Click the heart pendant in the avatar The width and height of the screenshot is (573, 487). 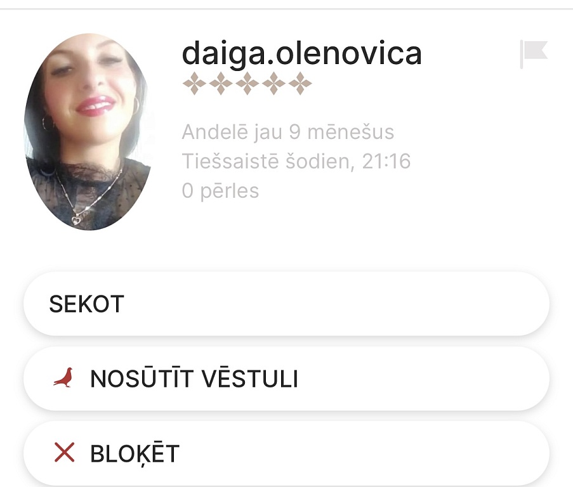(x=76, y=220)
